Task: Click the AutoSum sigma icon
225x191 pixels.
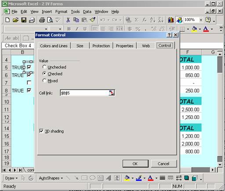Action: coord(136,20)
